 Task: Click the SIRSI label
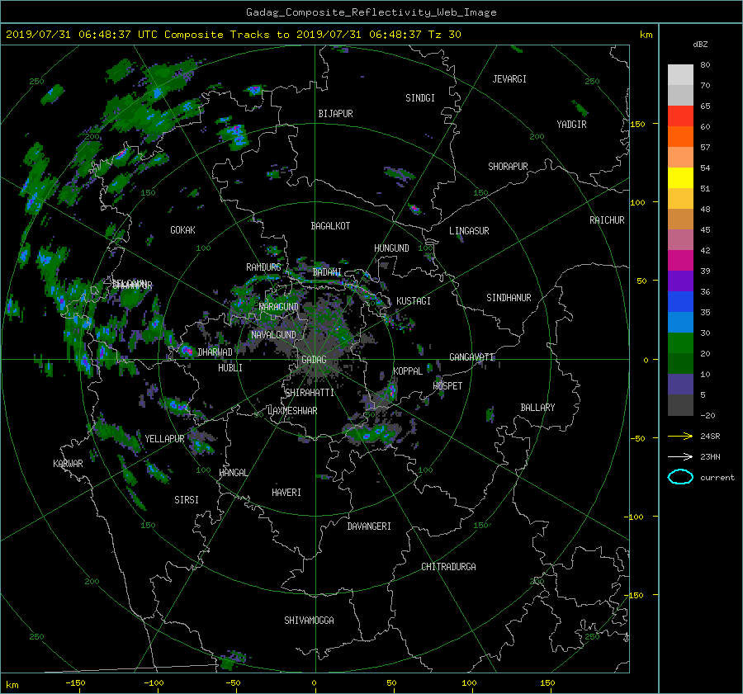click(187, 500)
